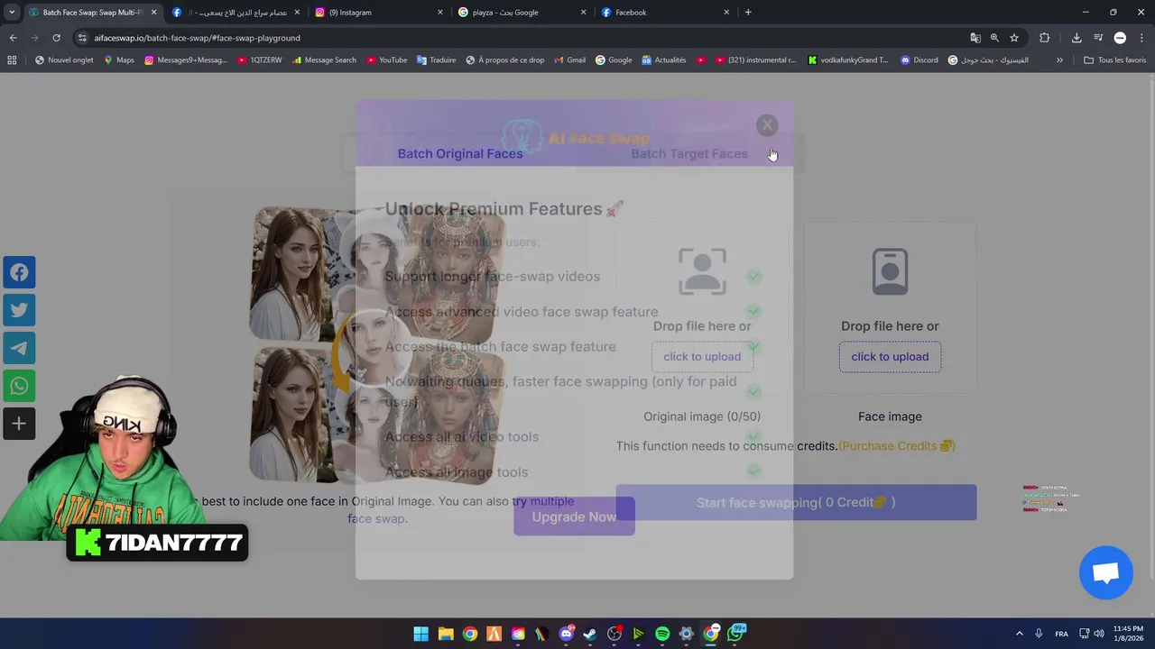Image resolution: width=1155 pixels, height=649 pixels.
Task: Open Tous les favoris folder
Action: pos(1114,60)
